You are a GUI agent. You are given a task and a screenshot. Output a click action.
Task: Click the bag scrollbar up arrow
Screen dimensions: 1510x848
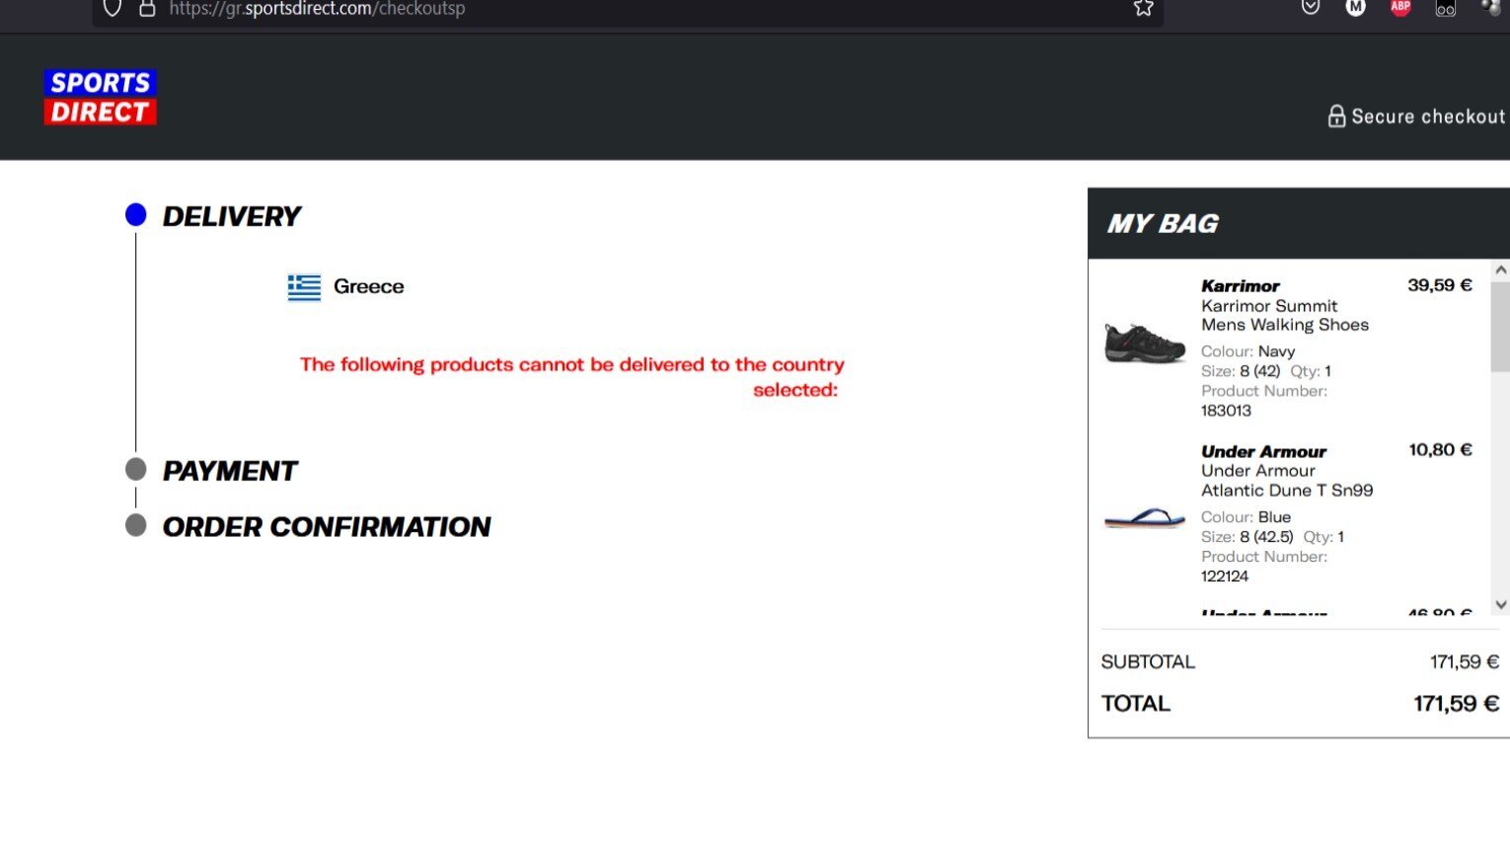tap(1501, 270)
